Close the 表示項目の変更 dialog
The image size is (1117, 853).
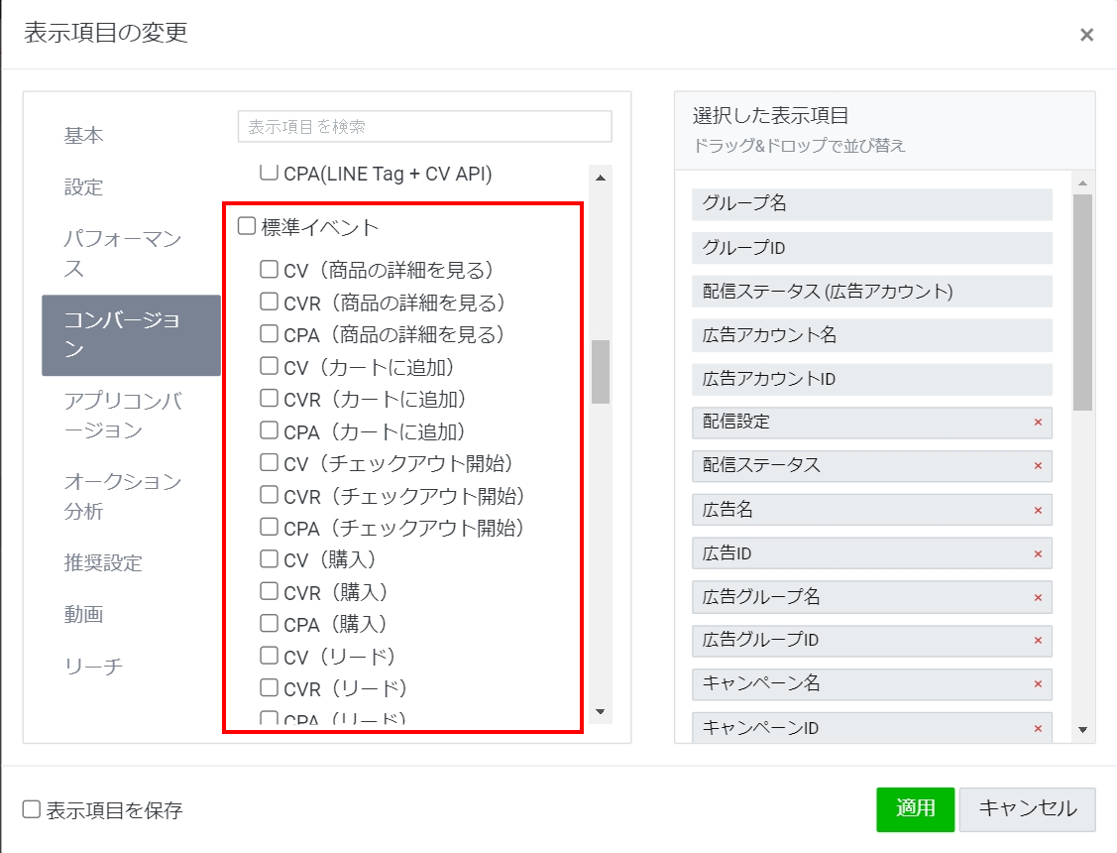[1086, 35]
